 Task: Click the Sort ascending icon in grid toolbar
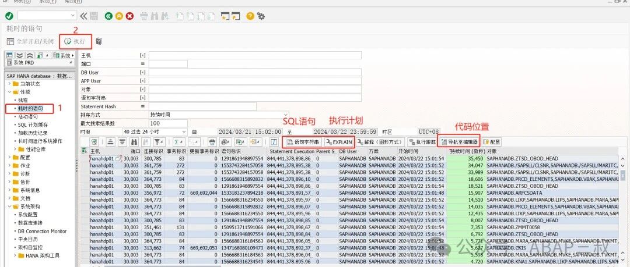coord(110,142)
